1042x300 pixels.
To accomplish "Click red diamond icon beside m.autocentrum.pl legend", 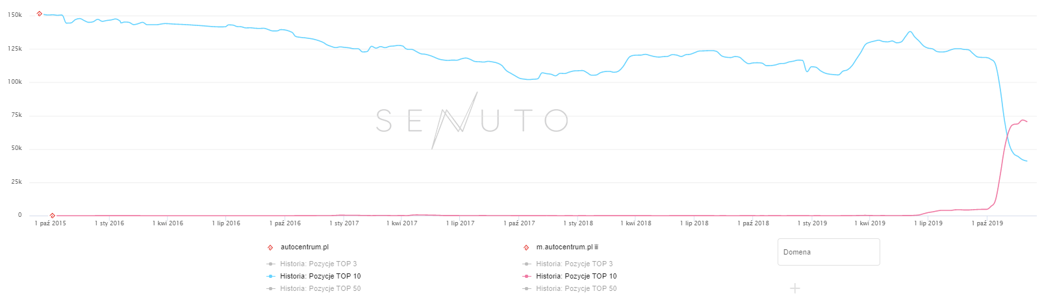I will (x=526, y=247).
